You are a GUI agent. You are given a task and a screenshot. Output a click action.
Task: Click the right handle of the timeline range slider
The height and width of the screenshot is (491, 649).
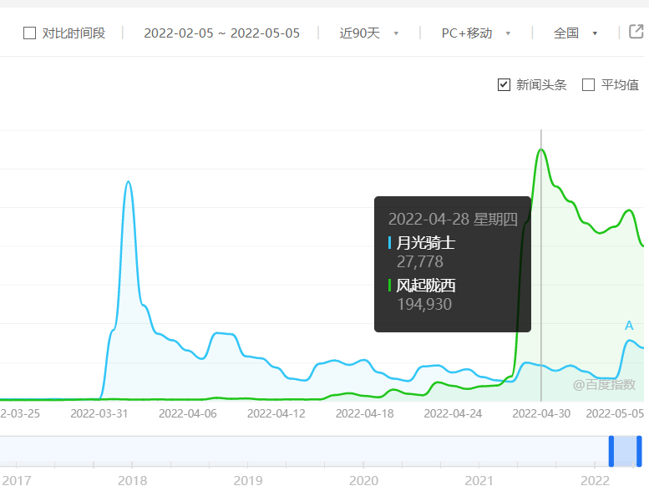639,451
